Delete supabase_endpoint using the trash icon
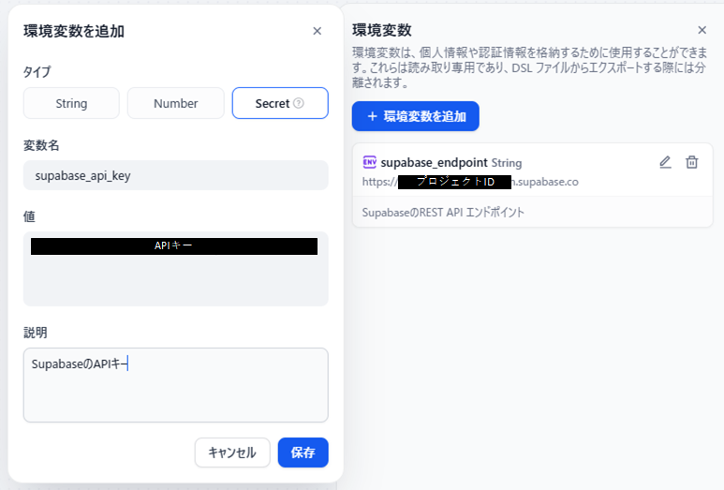The width and height of the screenshot is (724, 490). coord(692,162)
